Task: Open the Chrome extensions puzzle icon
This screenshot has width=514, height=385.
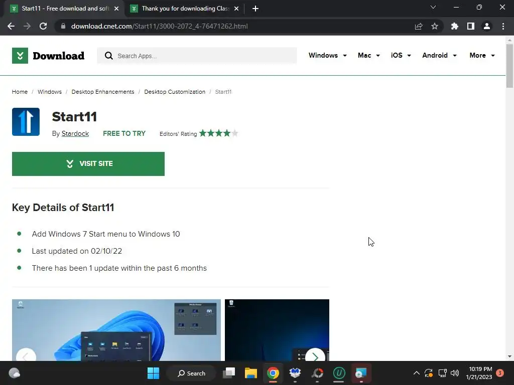Action: [x=455, y=26]
